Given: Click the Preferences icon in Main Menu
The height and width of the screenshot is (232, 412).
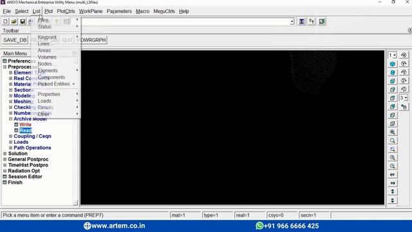Looking at the screenshot, I should (x=5, y=61).
